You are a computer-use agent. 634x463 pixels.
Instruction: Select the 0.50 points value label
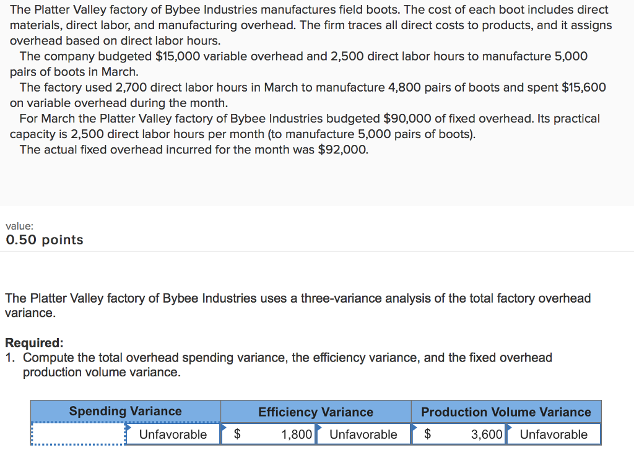[43, 240]
